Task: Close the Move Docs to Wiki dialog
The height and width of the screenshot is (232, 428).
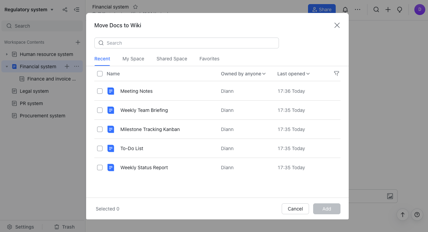Action: click(x=337, y=25)
